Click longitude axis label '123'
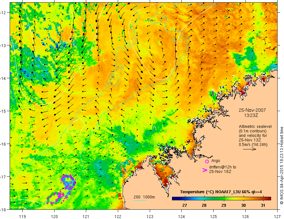Image resolution: width=284 pixels, height=219 pixels. [150, 216]
